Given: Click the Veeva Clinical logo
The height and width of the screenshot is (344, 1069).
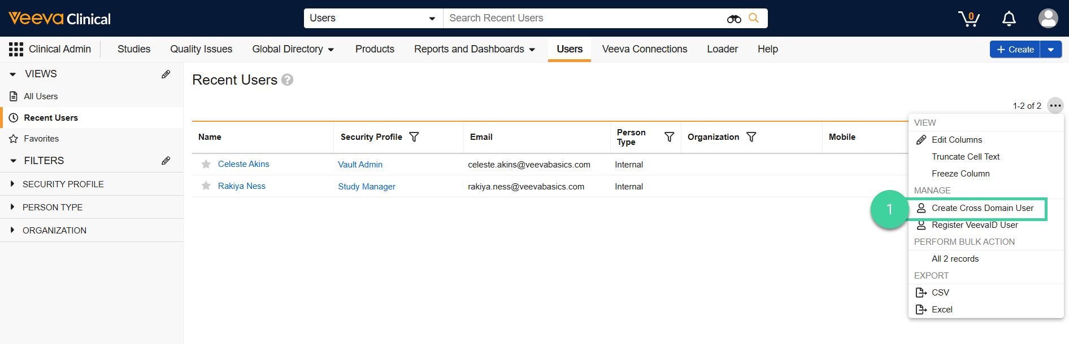Looking at the screenshot, I should coord(59,19).
